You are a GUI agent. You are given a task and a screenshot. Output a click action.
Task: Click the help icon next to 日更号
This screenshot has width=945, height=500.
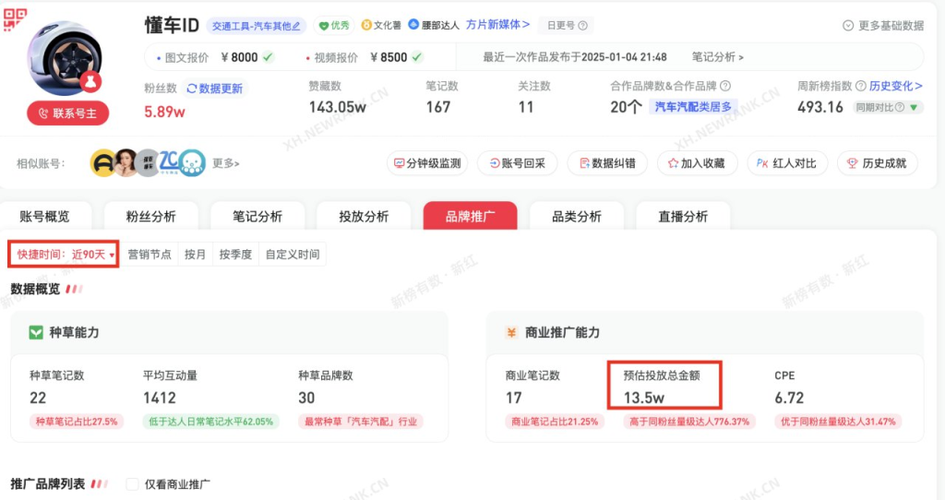[x=583, y=25]
